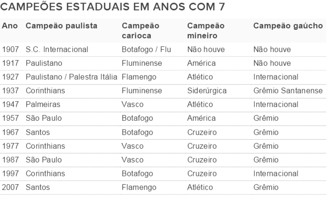Image resolution: width=328 pixels, height=208 pixels.
Task: Click the year 1957 cell
Action: [11, 118]
